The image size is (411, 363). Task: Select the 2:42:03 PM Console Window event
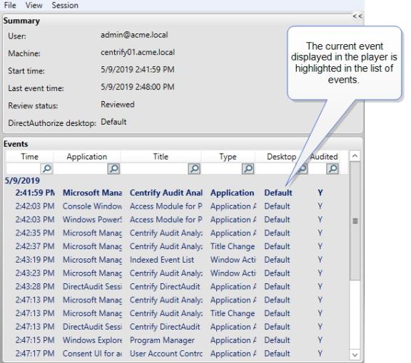click(x=177, y=206)
